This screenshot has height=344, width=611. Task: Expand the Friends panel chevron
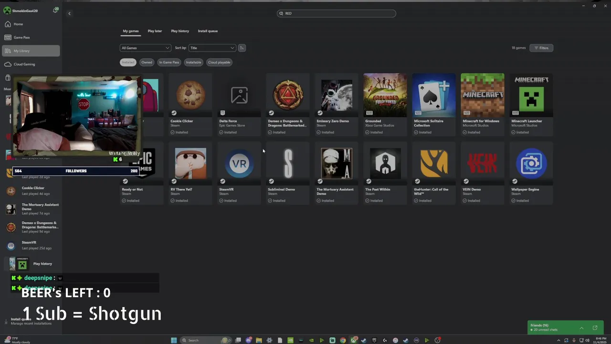(581, 328)
